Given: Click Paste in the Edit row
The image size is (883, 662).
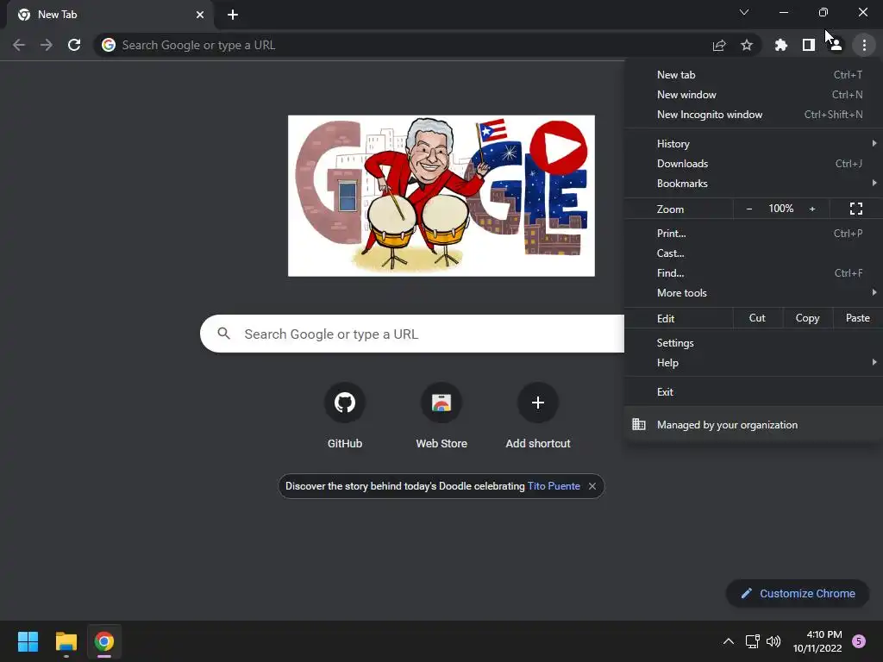Looking at the screenshot, I should tap(858, 318).
